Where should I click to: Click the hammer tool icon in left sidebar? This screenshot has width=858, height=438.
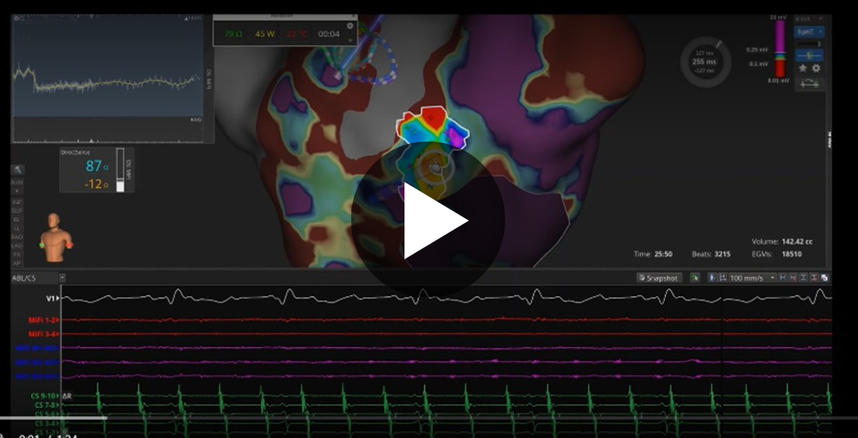pos(18,170)
